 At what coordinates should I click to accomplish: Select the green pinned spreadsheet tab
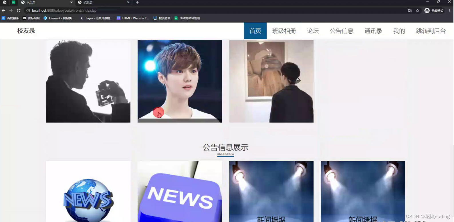(x=13, y=2)
